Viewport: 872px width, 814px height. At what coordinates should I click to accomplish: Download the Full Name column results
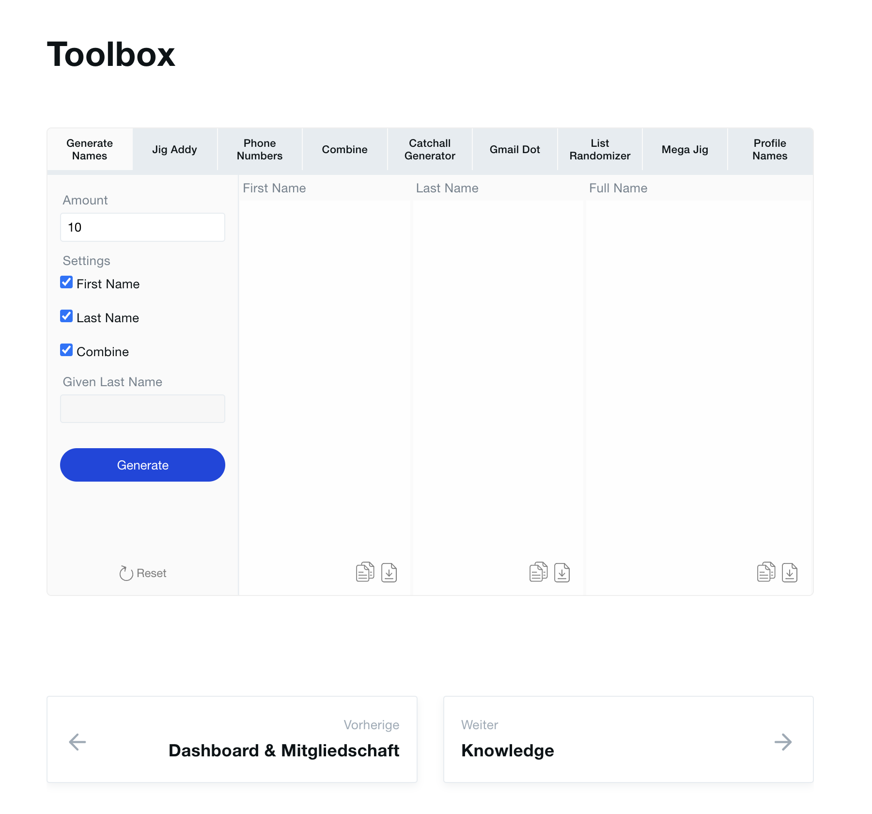[x=789, y=572]
